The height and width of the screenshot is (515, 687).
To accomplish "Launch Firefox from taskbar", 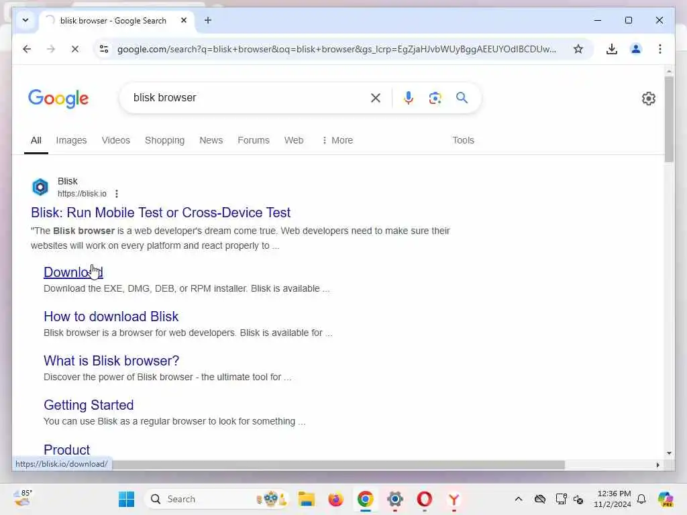I will 335,499.
